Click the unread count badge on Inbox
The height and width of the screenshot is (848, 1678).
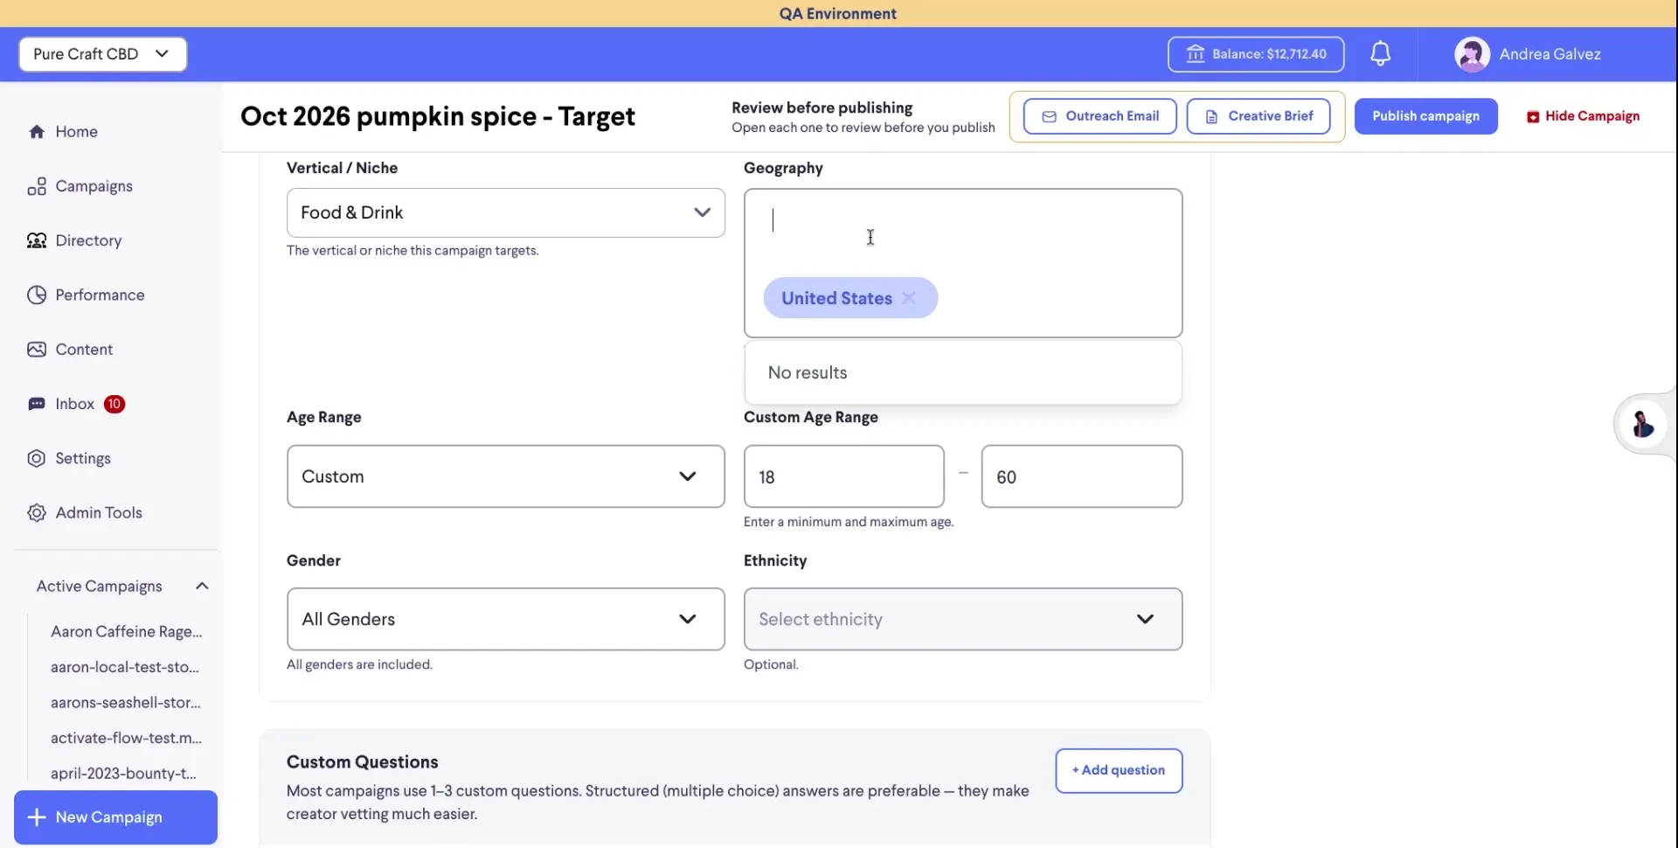(x=114, y=404)
